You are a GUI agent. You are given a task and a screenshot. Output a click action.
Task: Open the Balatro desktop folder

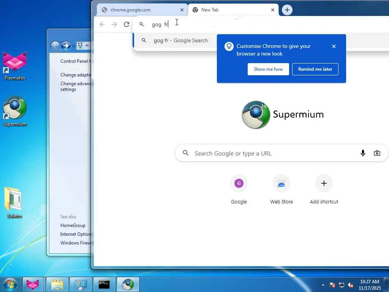point(14,203)
